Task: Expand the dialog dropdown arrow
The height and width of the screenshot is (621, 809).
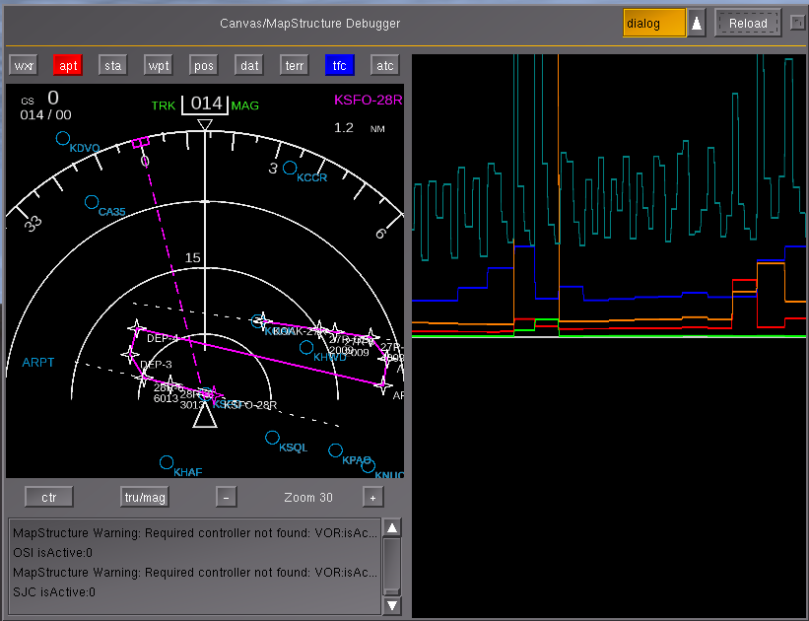Action: (697, 24)
